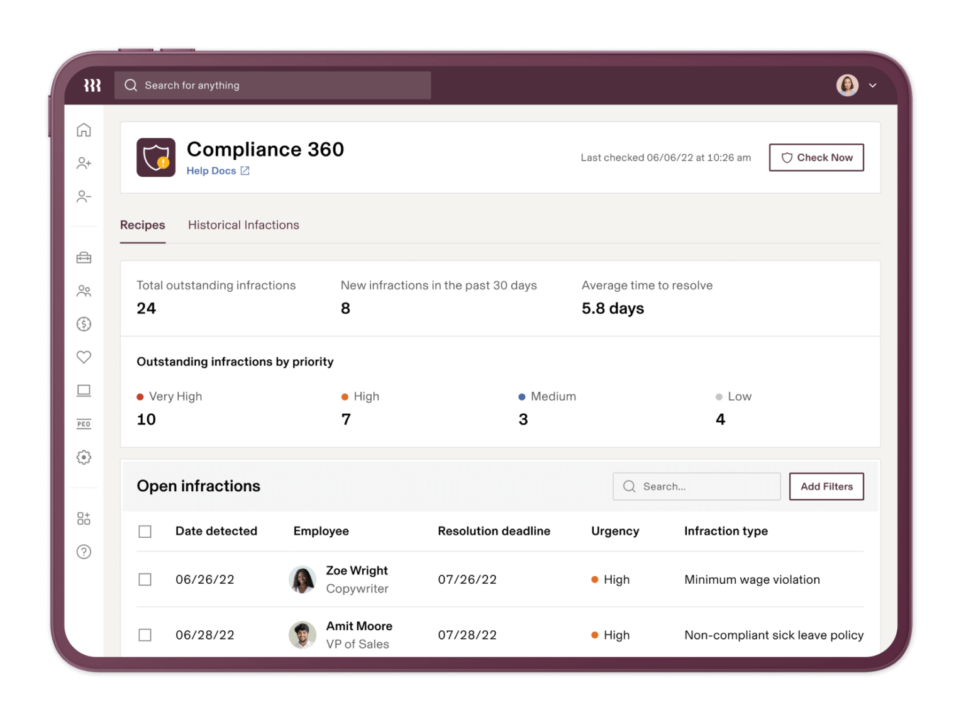Viewport: 966px width, 707px height.
Task: Check the checkbox for Amit Moore's row
Action: (x=145, y=635)
